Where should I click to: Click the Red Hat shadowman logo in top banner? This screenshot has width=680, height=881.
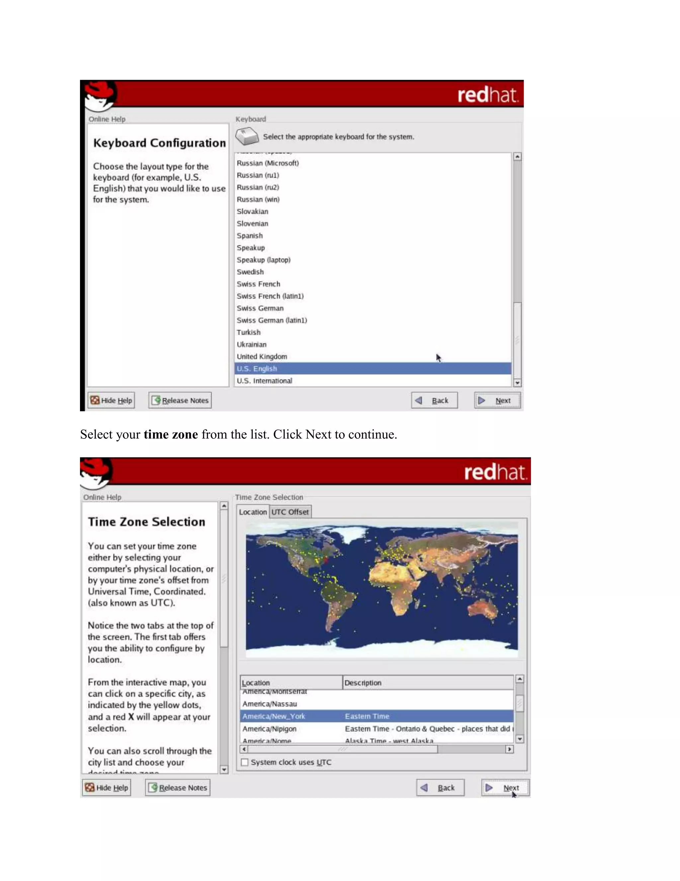click(x=100, y=96)
